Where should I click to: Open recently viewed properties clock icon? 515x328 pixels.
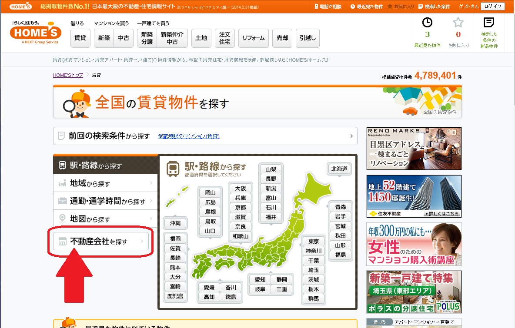[x=427, y=23]
